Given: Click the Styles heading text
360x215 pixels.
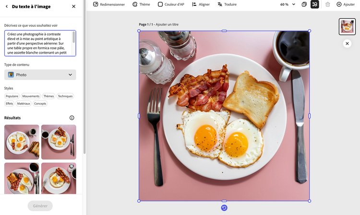Looking at the screenshot, I should [x=9, y=88].
